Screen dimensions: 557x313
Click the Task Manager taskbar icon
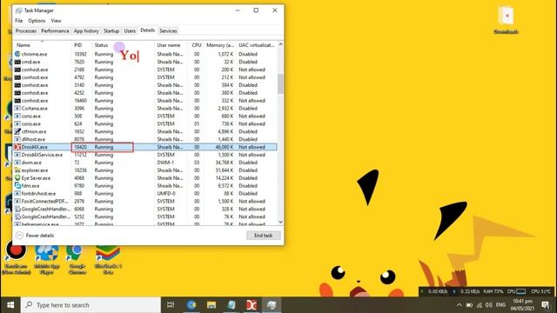[272, 305]
